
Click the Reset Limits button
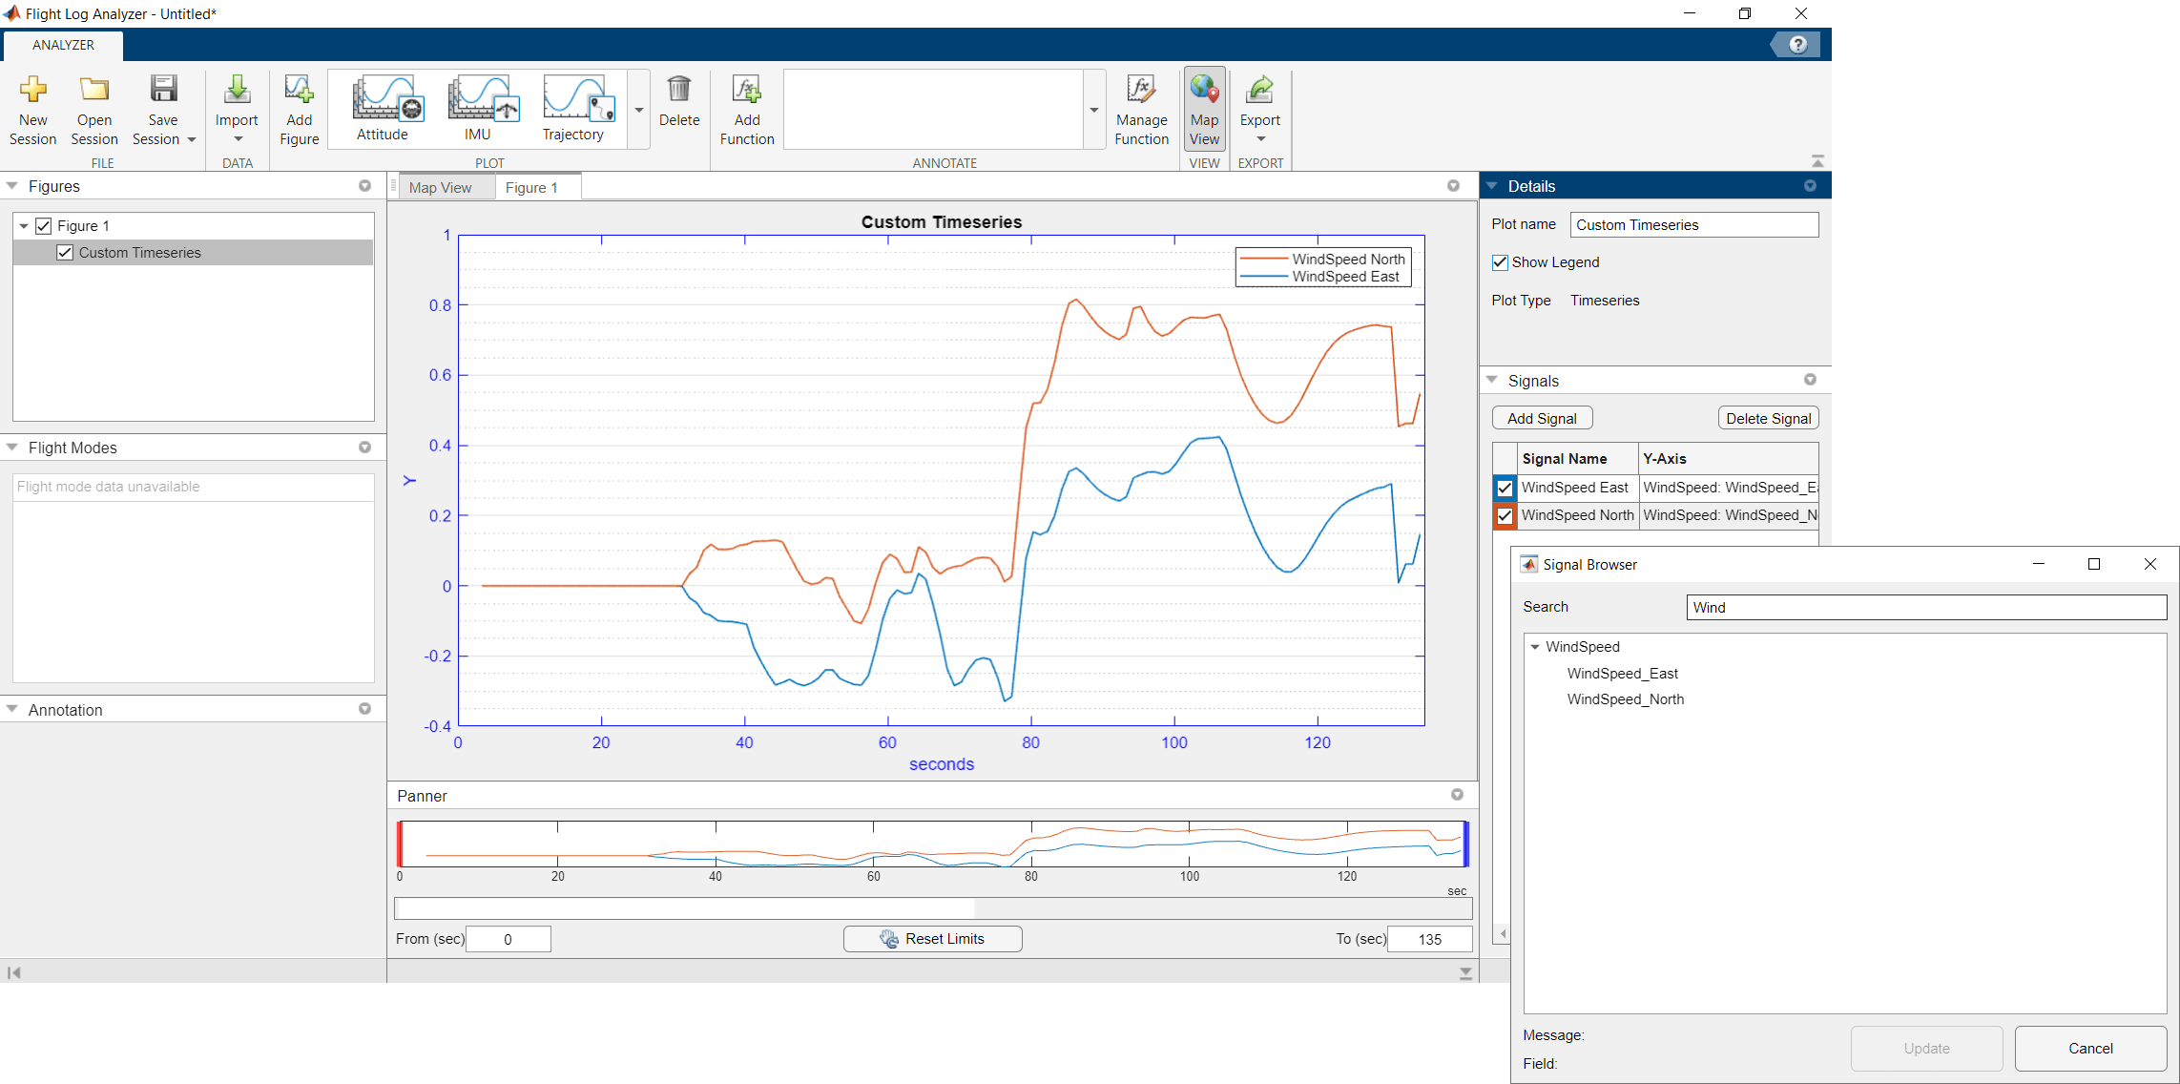click(932, 939)
